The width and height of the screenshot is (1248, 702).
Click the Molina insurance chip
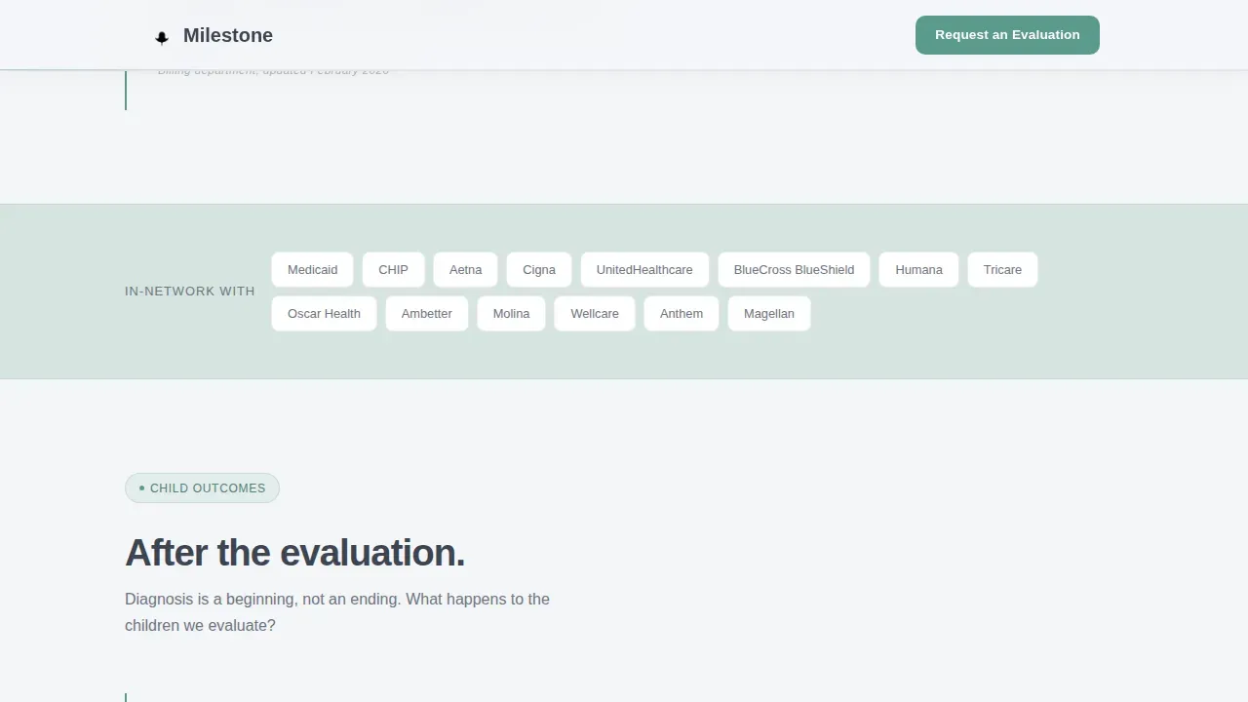(511, 314)
